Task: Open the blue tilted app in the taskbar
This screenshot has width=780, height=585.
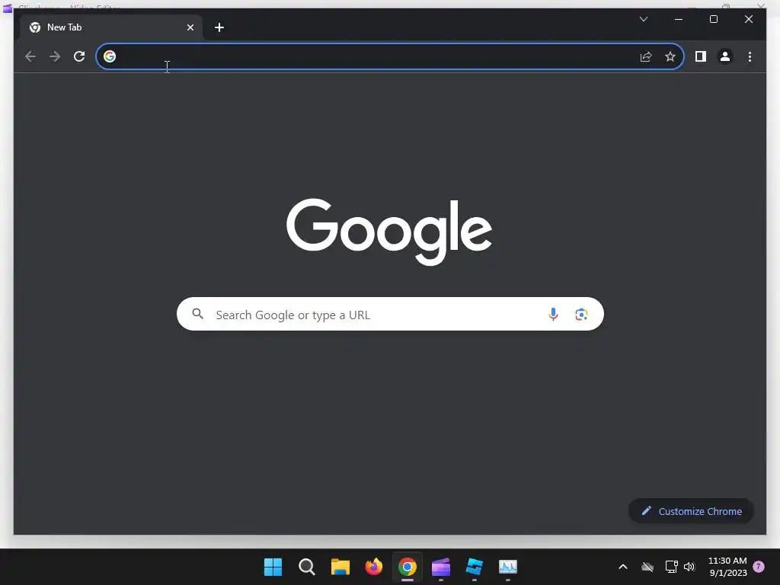Action: [474, 567]
